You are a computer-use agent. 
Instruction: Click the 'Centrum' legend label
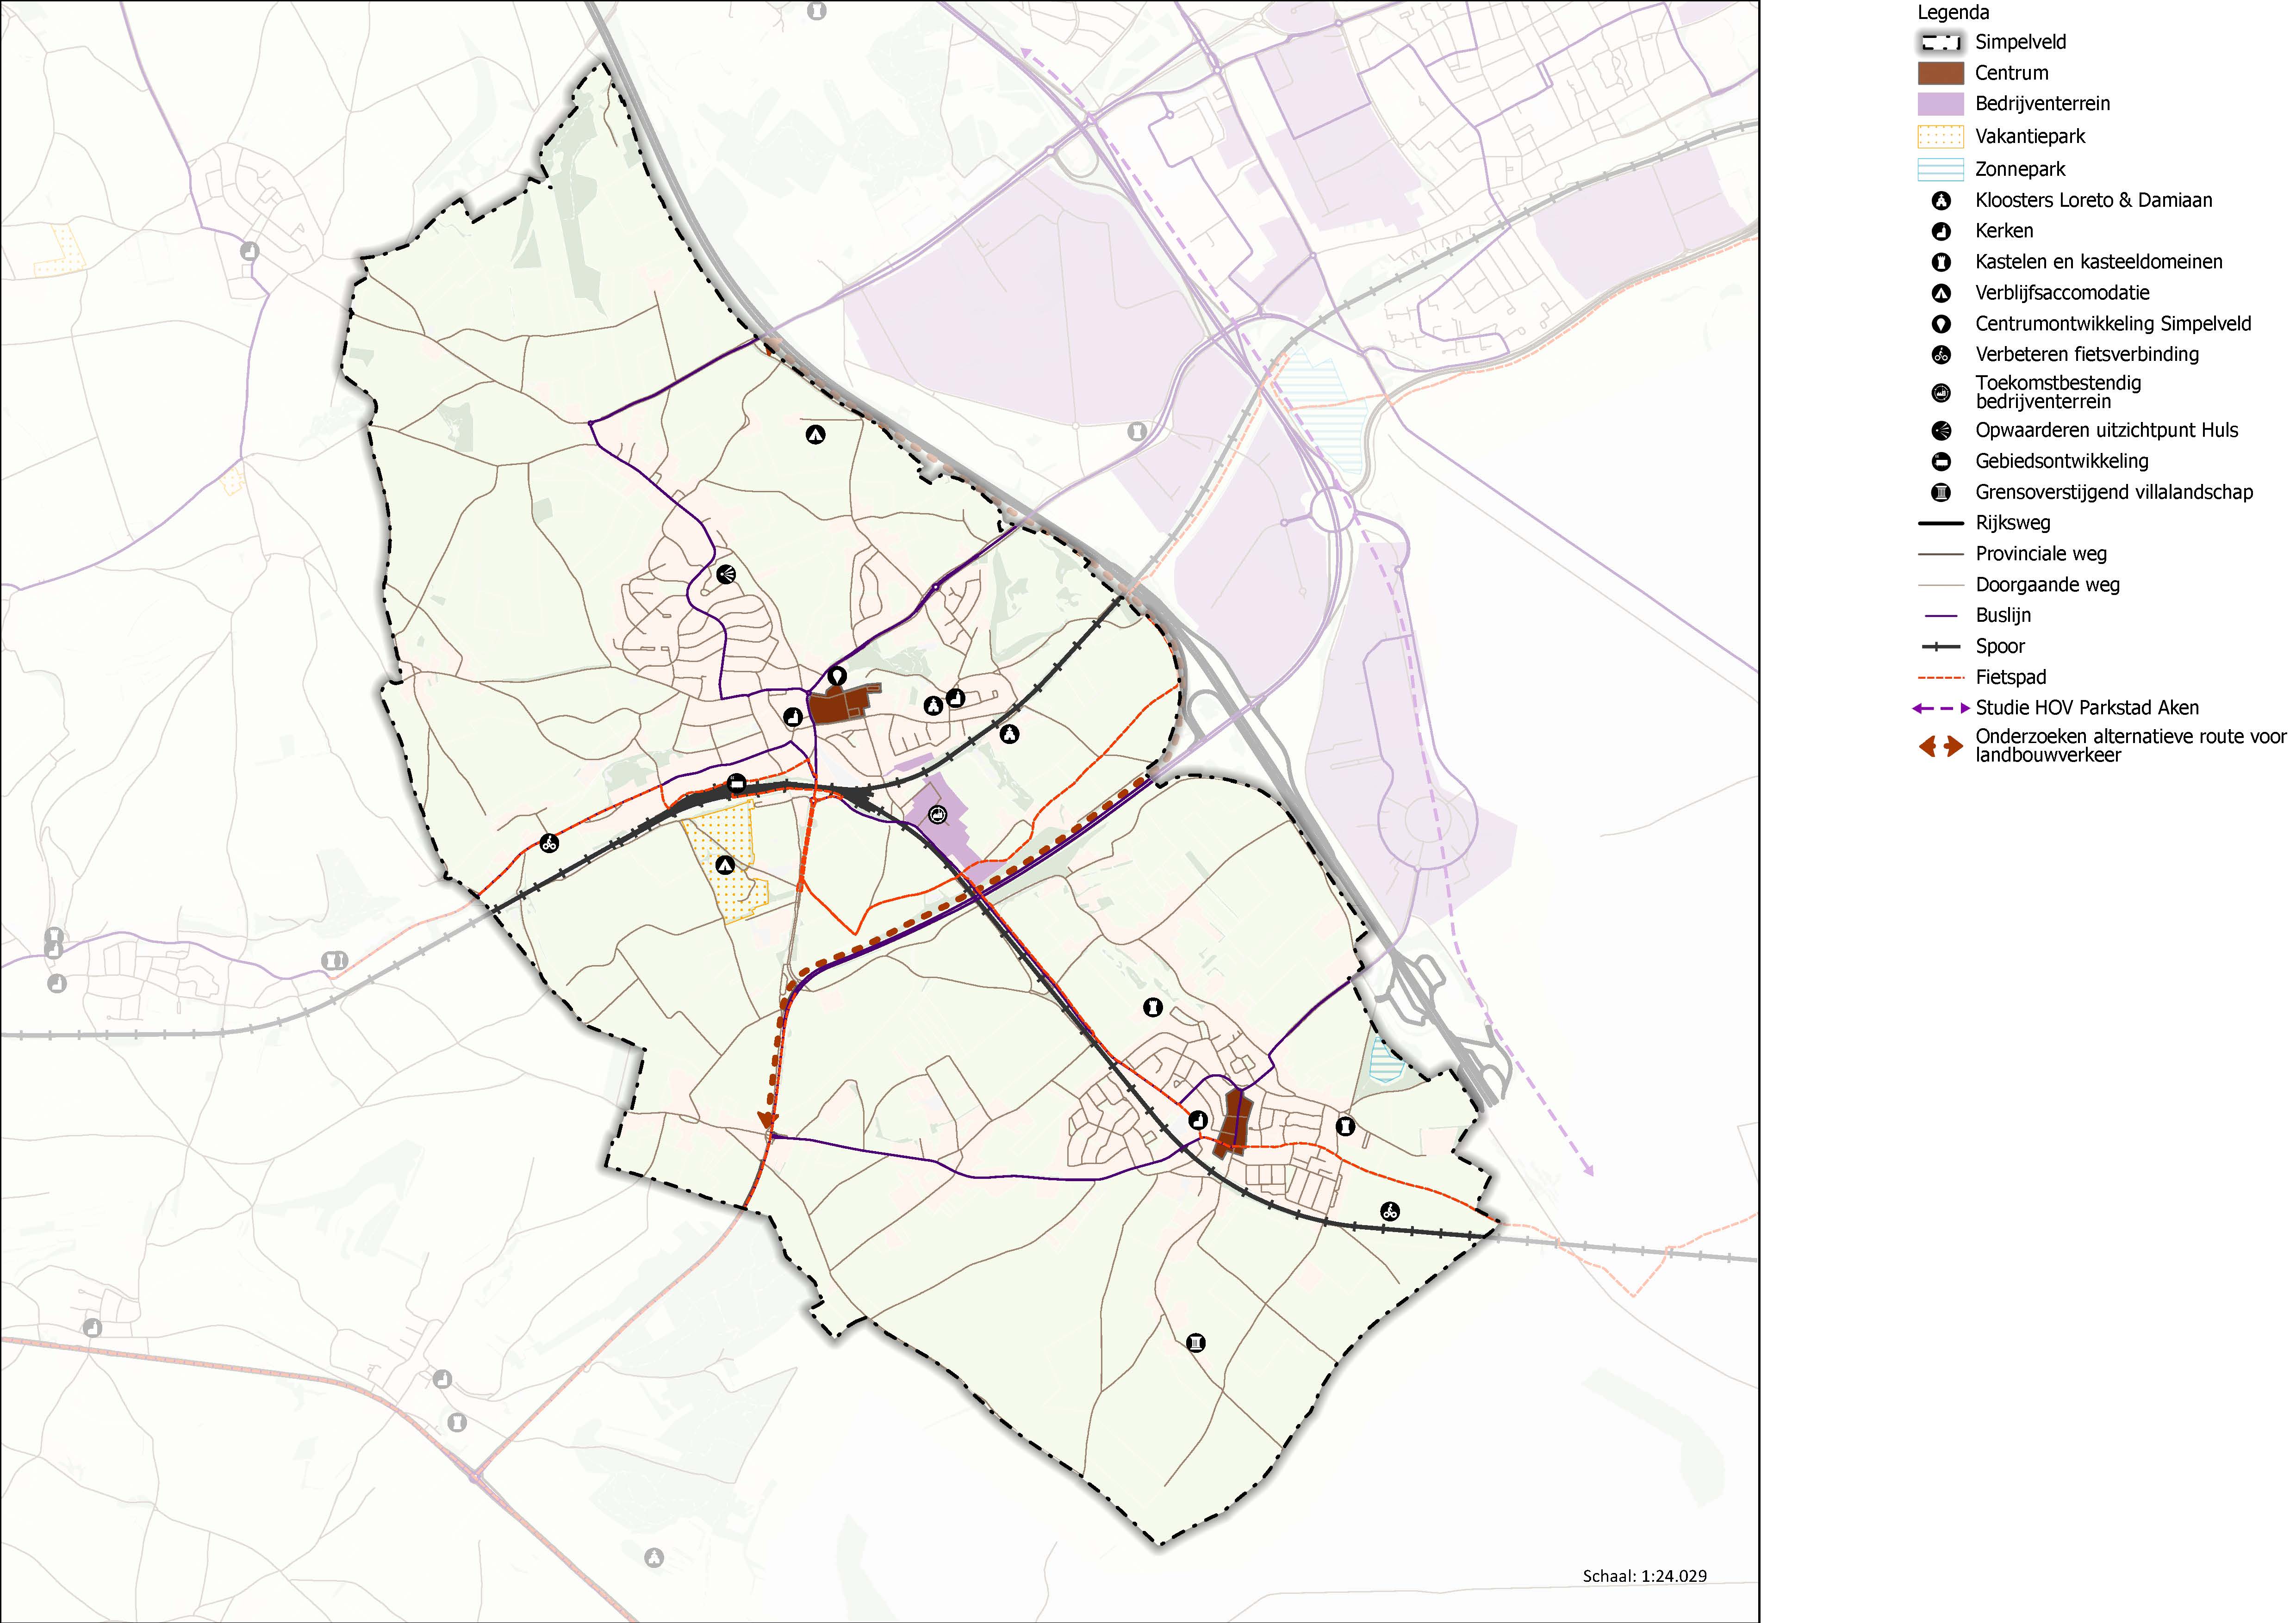[x=2011, y=73]
